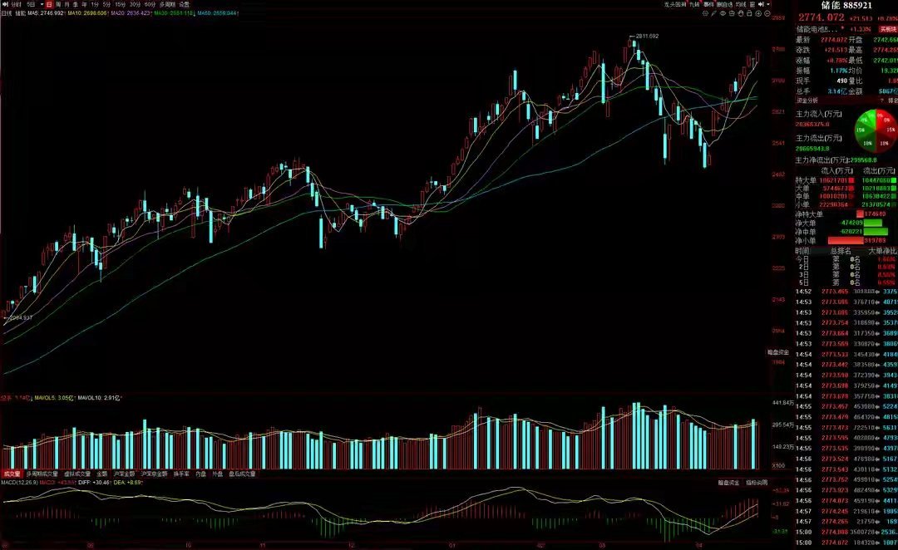The width and height of the screenshot is (898, 550).
Task: Click the 暗盘资金 label beside main chart
Action: coord(777,352)
